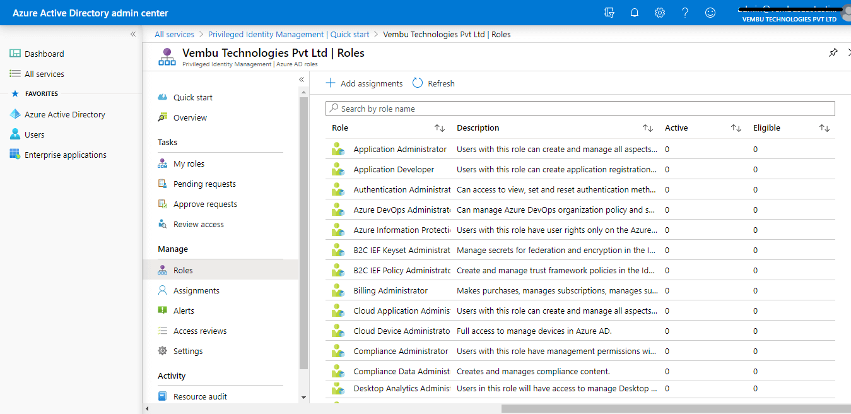851x414 pixels.
Task: Open Azure DevOps Administrator role
Action: [x=402, y=210]
